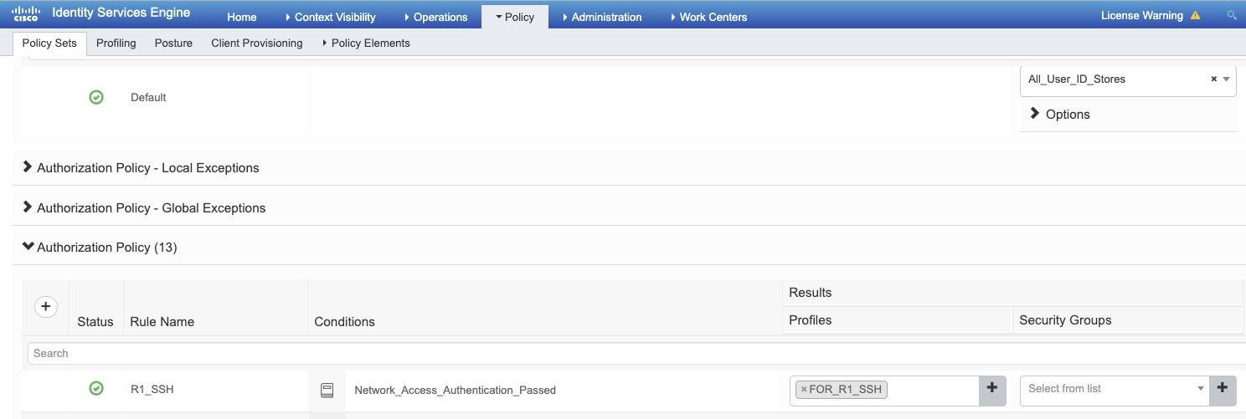Screen dimensions: 1246x419
Task: Open the Security Groups select list
Action: click(x=1114, y=388)
